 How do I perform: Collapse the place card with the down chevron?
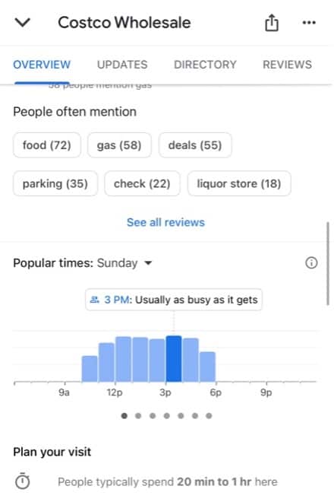[22, 22]
